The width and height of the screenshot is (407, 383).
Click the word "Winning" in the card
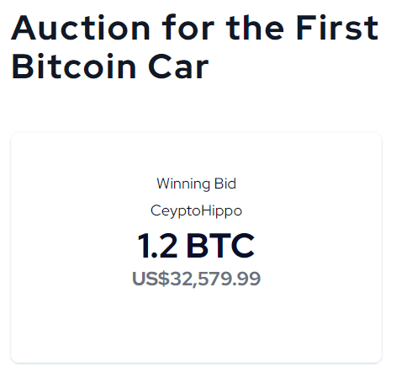[183, 184]
